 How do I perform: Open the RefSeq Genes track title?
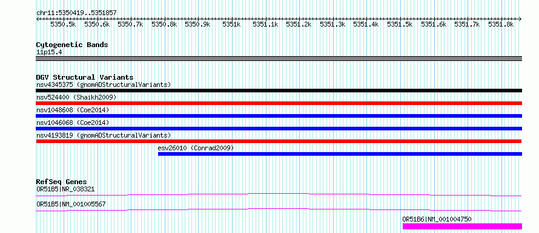point(62,182)
